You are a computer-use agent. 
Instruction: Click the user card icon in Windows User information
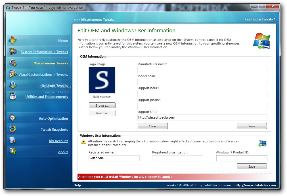click(x=262, y=143)
